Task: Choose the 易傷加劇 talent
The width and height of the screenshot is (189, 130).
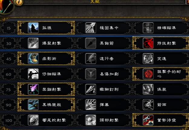Action: pos(104,74)
